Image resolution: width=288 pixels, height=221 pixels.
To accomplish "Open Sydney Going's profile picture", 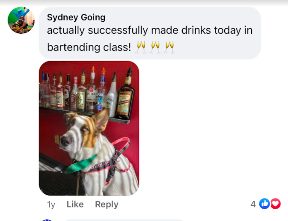I will [x=21, y=20].
